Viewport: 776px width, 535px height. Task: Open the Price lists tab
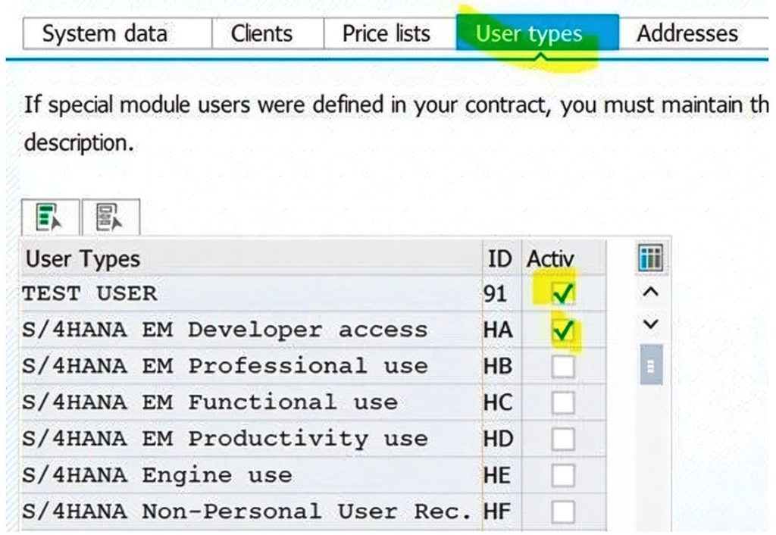click(390, 33)
